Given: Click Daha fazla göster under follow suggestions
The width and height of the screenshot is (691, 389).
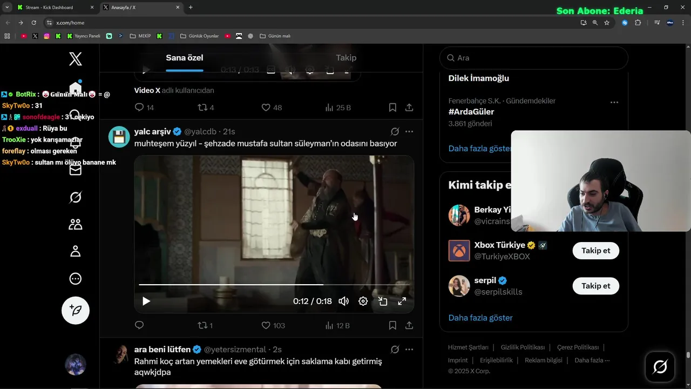Looking at the screenshot, I should [x=480, y=318].
